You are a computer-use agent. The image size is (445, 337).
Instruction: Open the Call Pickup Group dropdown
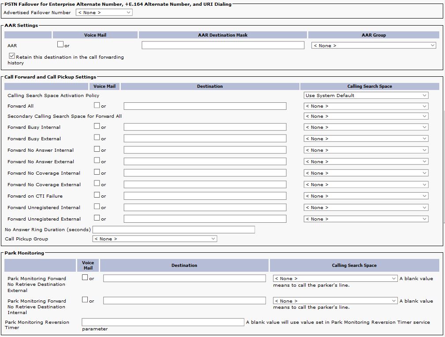pyautogui.click(x=154, y=239)
